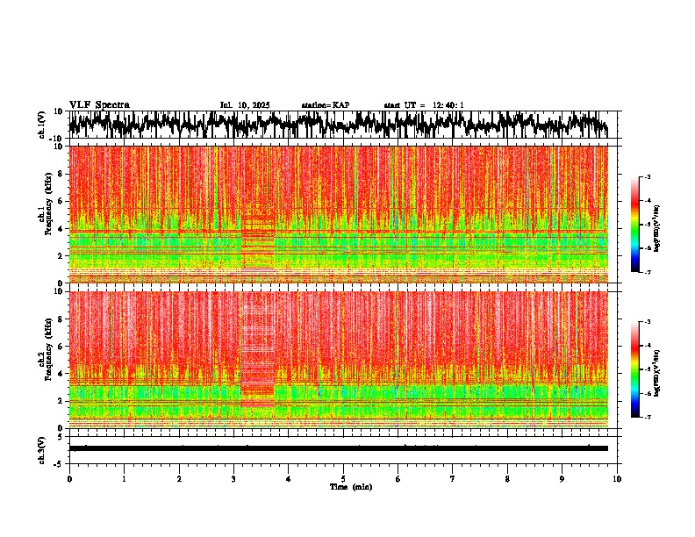The height and width of the screenshot is (537, 695).
Task: Click the -7 label on the ch.2 colorbar
Action: (x=647, y=417)
